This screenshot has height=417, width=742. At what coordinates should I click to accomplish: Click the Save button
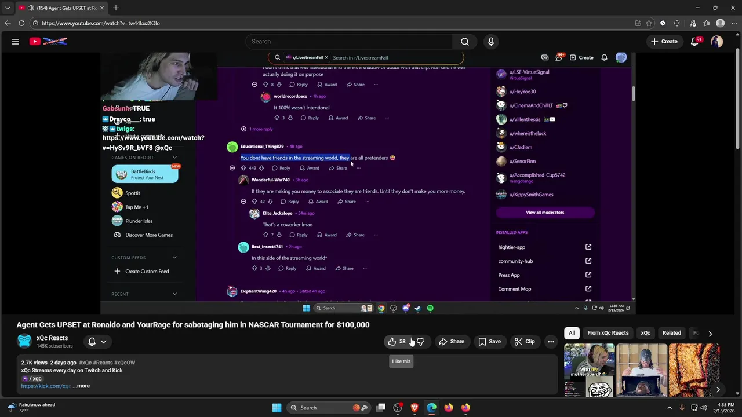tap(489, 342)
